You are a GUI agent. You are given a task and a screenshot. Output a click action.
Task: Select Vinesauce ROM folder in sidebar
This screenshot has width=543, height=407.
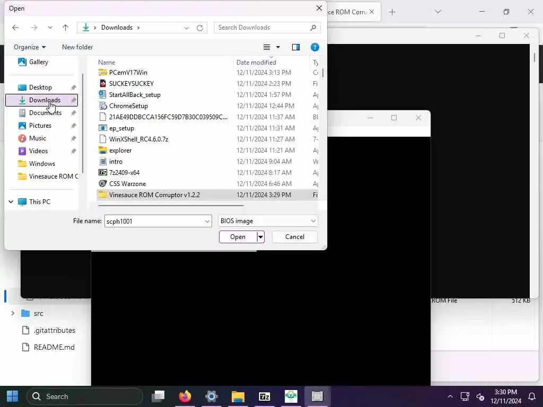[54, 176]
